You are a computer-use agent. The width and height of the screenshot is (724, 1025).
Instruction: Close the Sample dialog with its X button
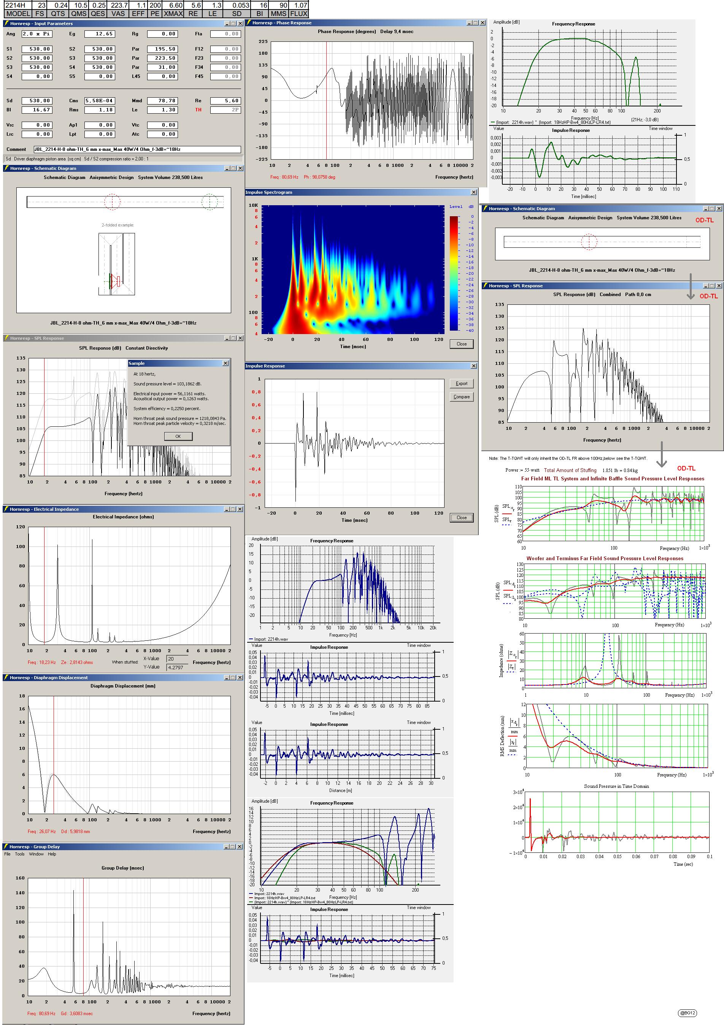click(225, 363)
